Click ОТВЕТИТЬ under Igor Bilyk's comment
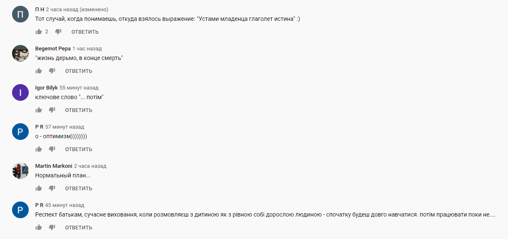Screen dimensions: 508x239 pyautogui.click(x=79, y=110)
